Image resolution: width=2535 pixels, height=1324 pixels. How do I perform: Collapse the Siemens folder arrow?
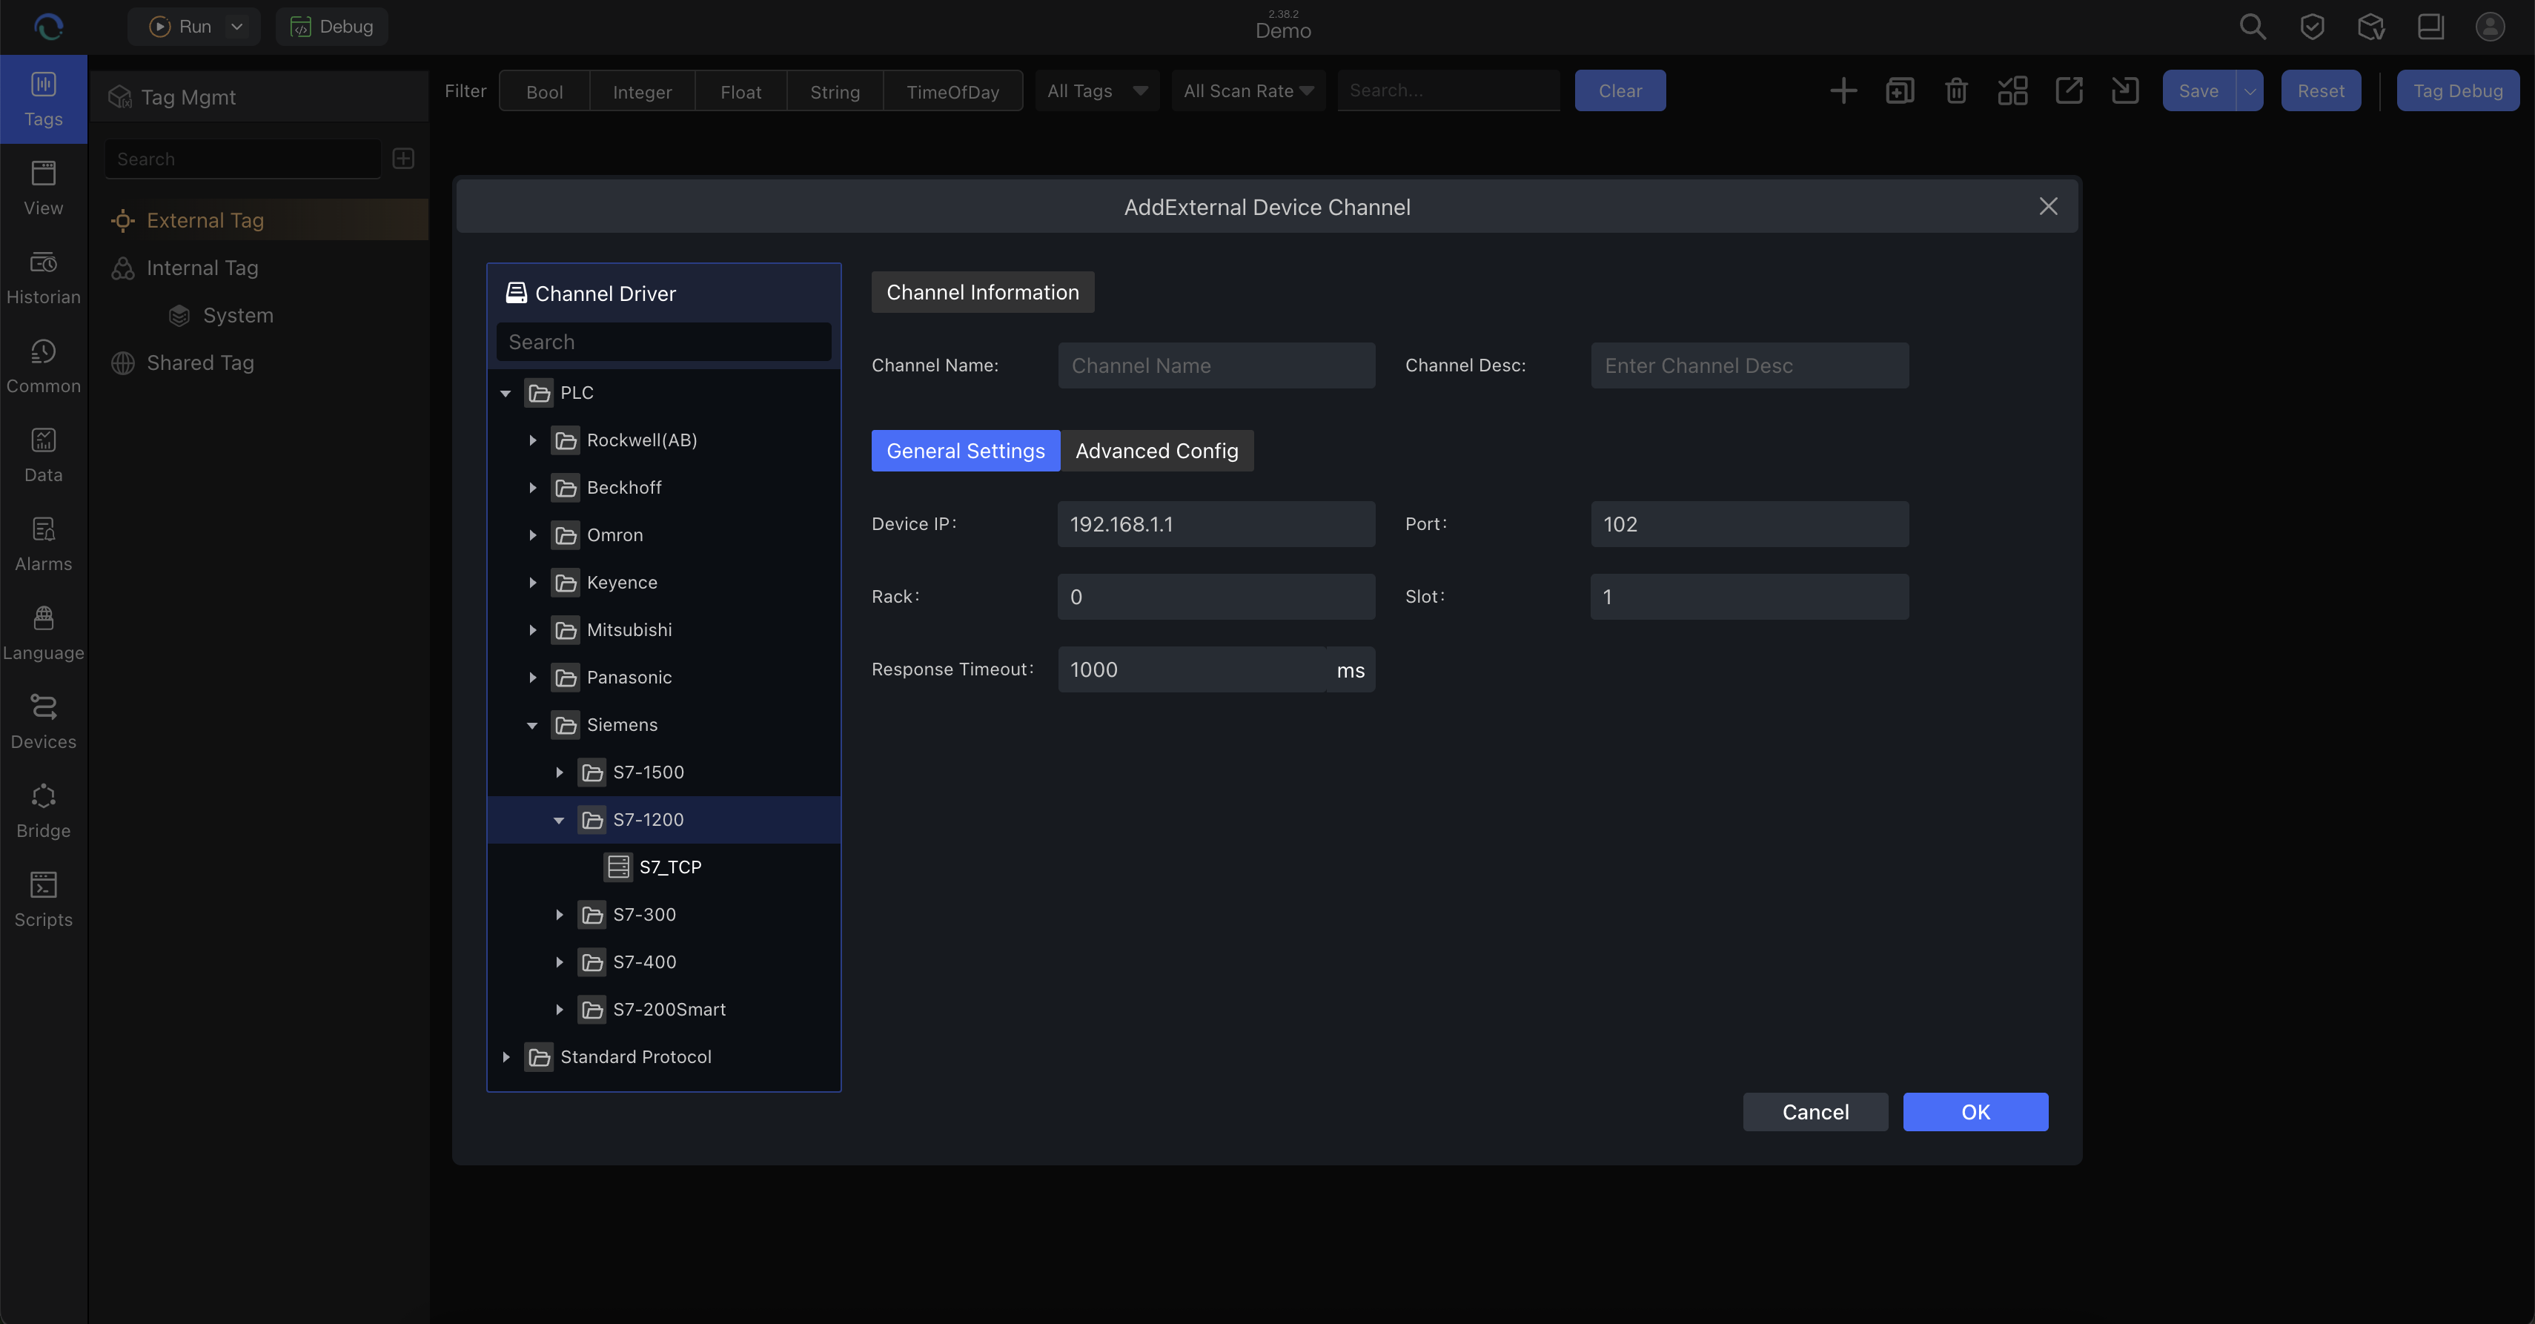click(x=532, y=726)
